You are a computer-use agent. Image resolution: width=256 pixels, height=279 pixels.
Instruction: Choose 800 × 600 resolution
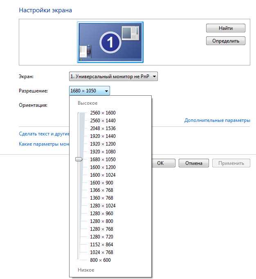(100, 260)
